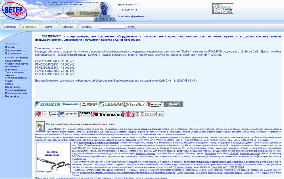
Task: Open the Amalva brand logo catalog
Action: coord(174,104)
